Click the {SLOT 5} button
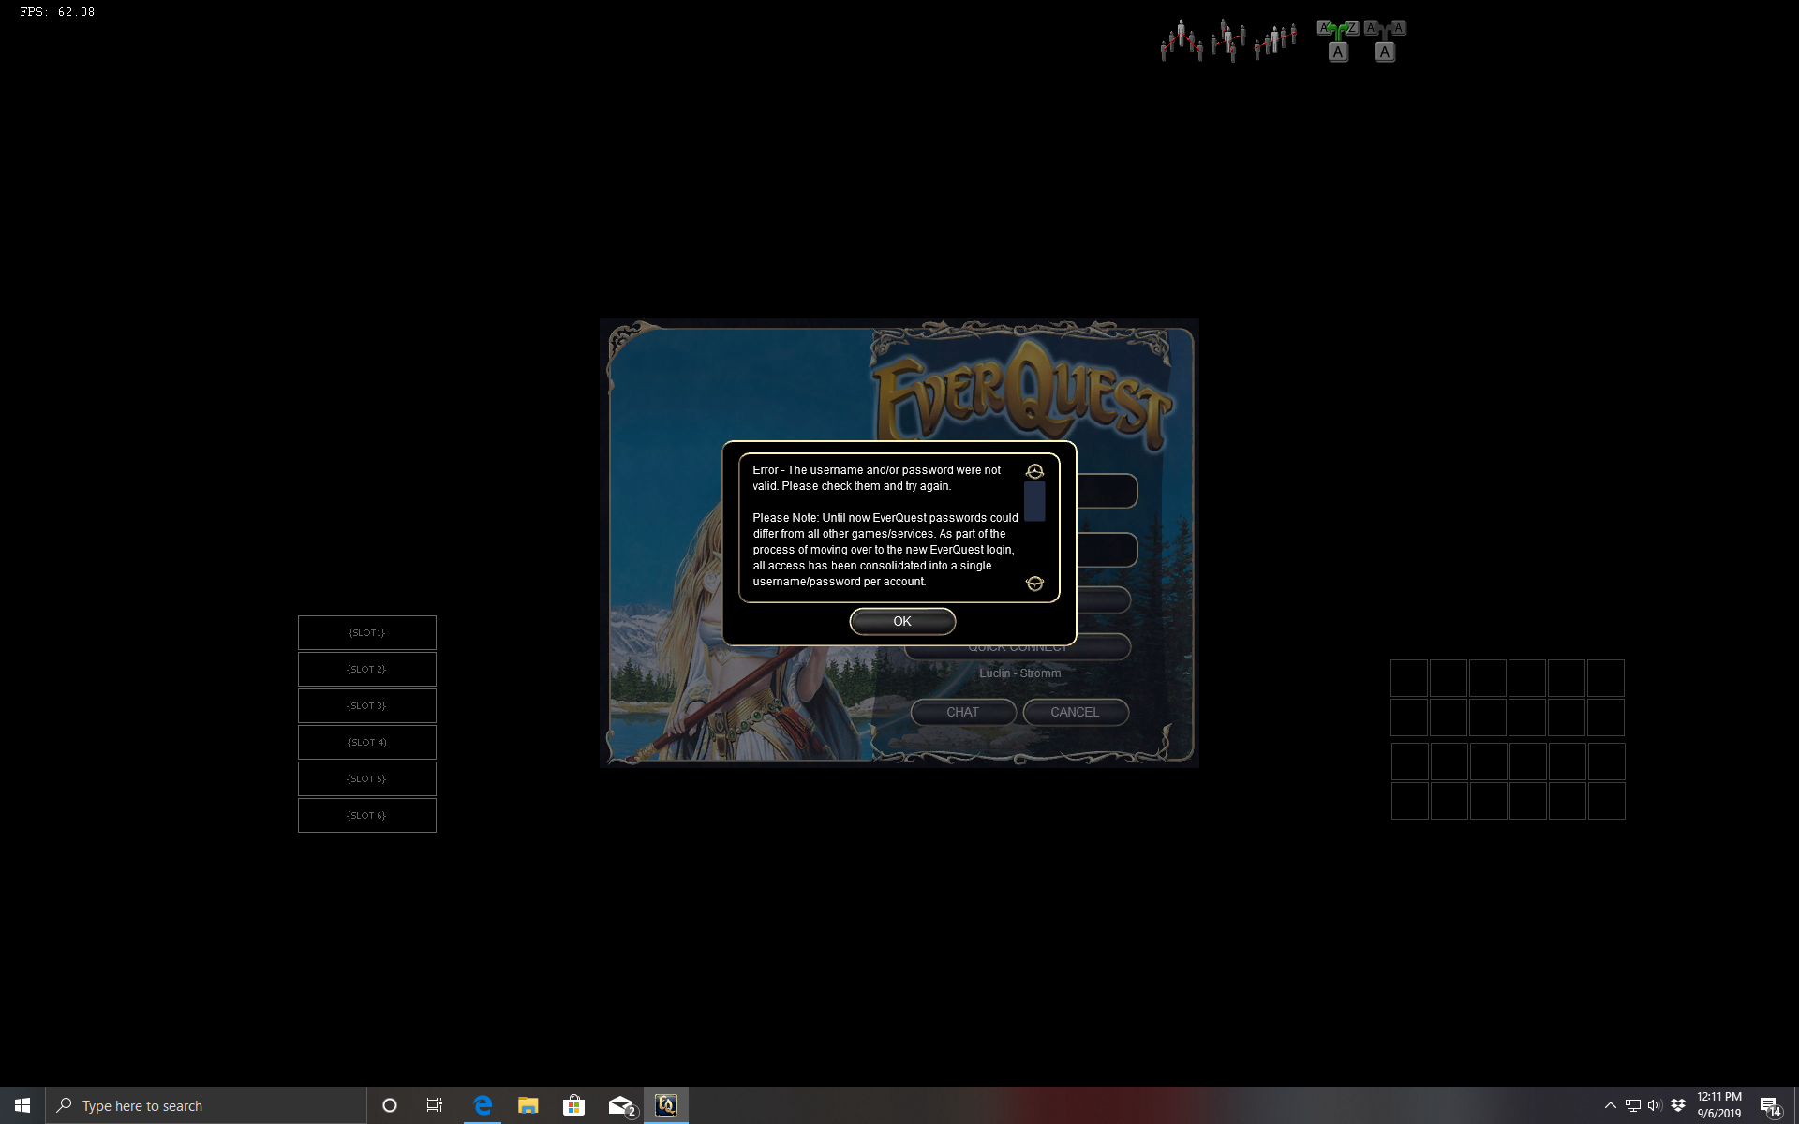Image resolution: width=1799 pixels, height=1124 pixels. point(367,778)
